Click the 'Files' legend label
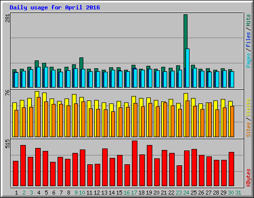This screenshot has width=254, height=198. pyautogui.click(x=249, y=39)
